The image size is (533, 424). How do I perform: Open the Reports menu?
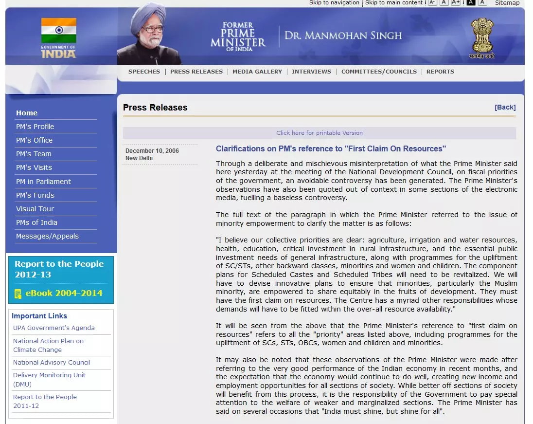[x=440, y=72]
